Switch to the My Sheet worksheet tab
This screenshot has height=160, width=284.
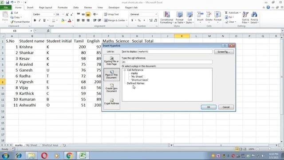click(x=32, y=145)
